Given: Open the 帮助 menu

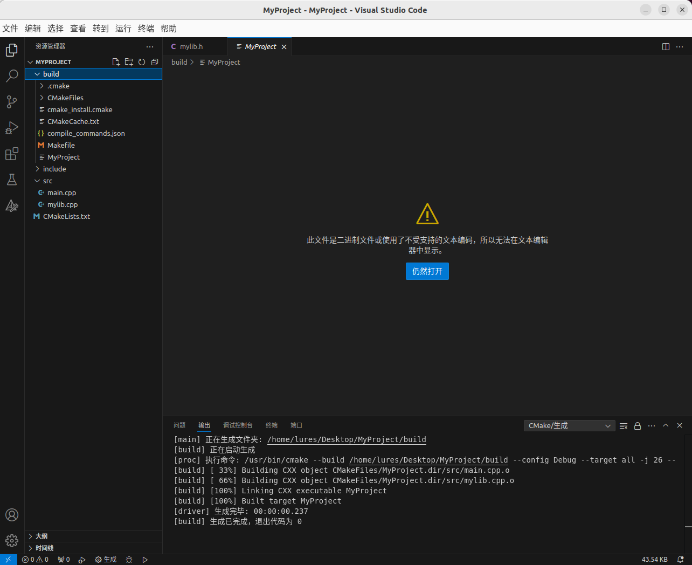Looking at the screenshot, I should 169,29.
